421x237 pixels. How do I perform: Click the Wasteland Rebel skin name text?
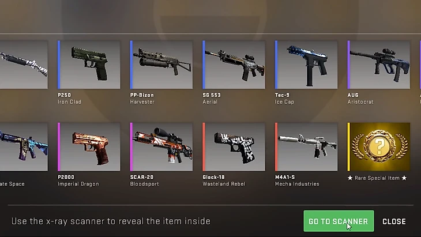(x=224, y=184)
